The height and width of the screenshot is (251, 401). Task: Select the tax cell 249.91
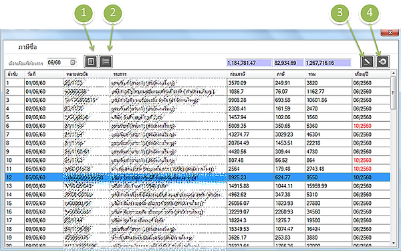coord(289,83)
